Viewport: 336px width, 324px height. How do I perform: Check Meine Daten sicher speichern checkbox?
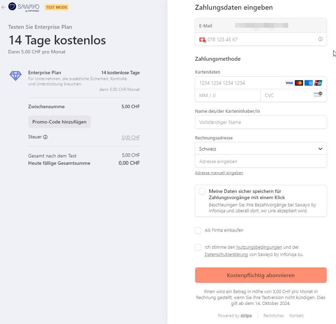point(202,191)
